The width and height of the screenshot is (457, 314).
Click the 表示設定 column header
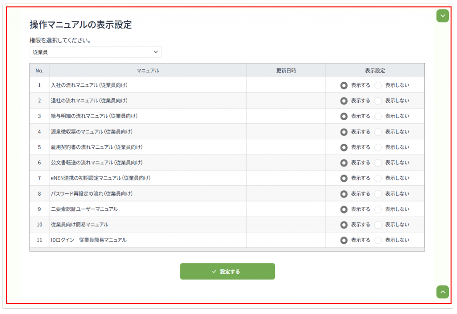(x=375, y=71)
